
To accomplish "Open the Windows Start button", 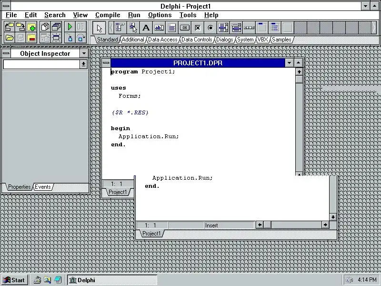I will pyautogui.click(x=14, y=280).
